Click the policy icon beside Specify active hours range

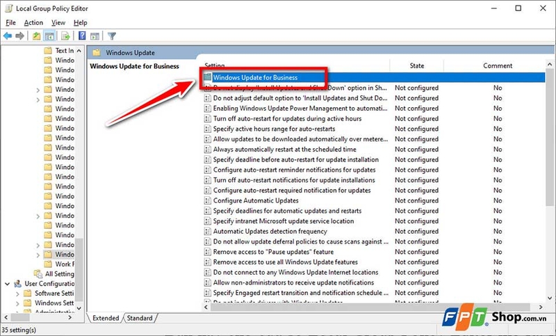[207, 129]
